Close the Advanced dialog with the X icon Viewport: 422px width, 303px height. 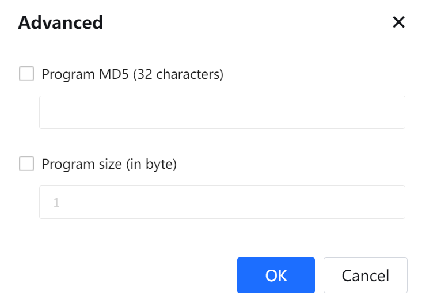[x=398, y=22]
